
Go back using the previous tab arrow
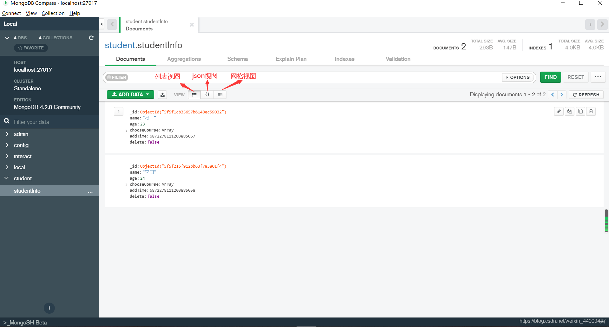pyautogui.click(x=112, y=24)
